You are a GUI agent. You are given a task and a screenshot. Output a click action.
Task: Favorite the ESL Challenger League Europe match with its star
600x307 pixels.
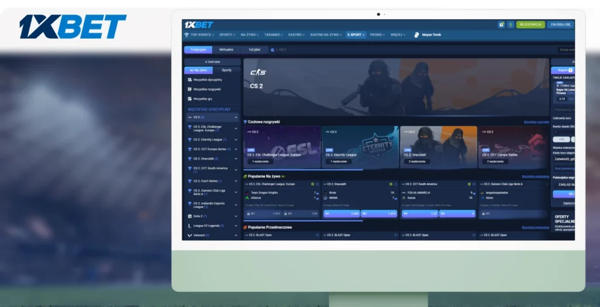tap(317, 184)
